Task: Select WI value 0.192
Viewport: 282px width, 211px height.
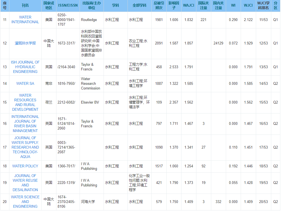Action: pyautogui.click(x=233, y=166)
